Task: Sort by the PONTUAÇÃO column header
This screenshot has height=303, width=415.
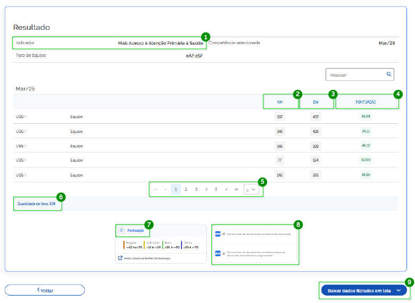Action: 366,102
